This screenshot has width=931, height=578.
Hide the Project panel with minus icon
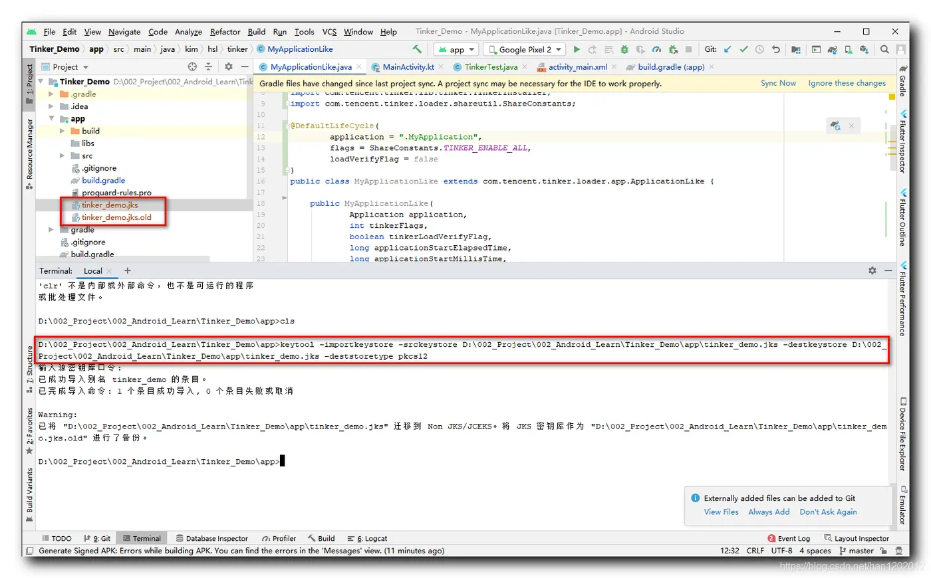pyautogui.click(x=244, y=66)
